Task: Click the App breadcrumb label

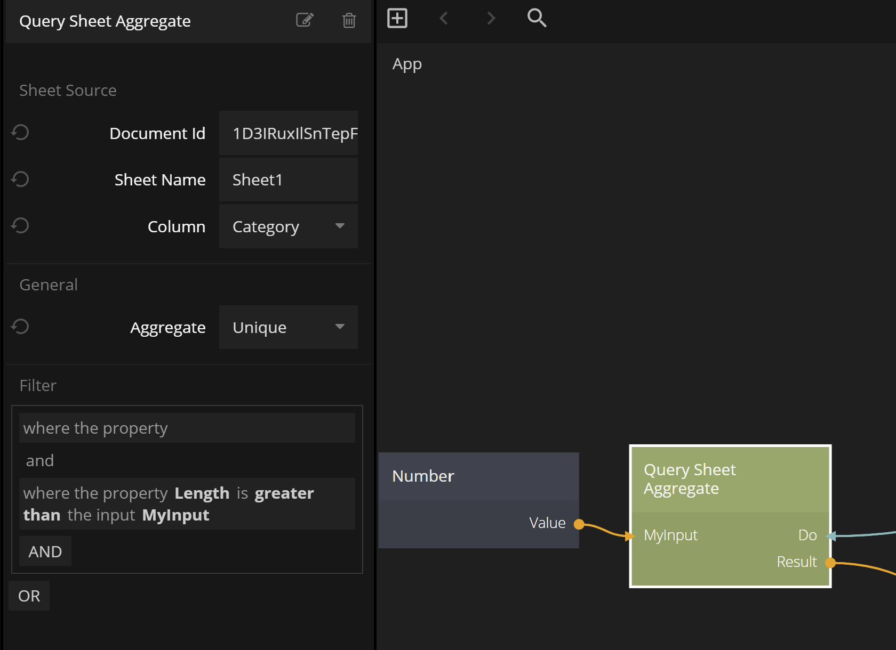Action: (x=407, y=64)
